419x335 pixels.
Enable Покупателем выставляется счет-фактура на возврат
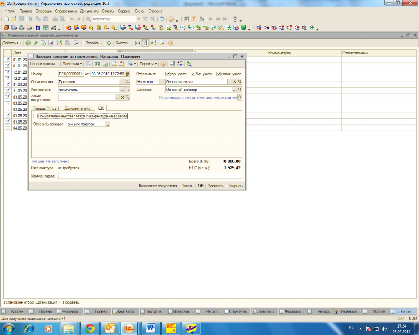click(36, 117)
